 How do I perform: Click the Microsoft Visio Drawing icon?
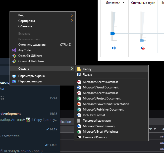[79, 126]
